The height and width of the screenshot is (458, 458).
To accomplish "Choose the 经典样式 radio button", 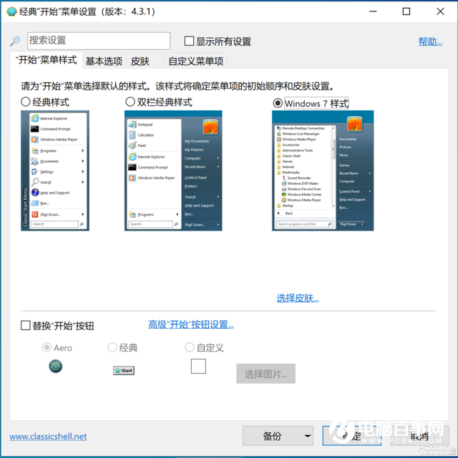I will (x=26, y=102).
